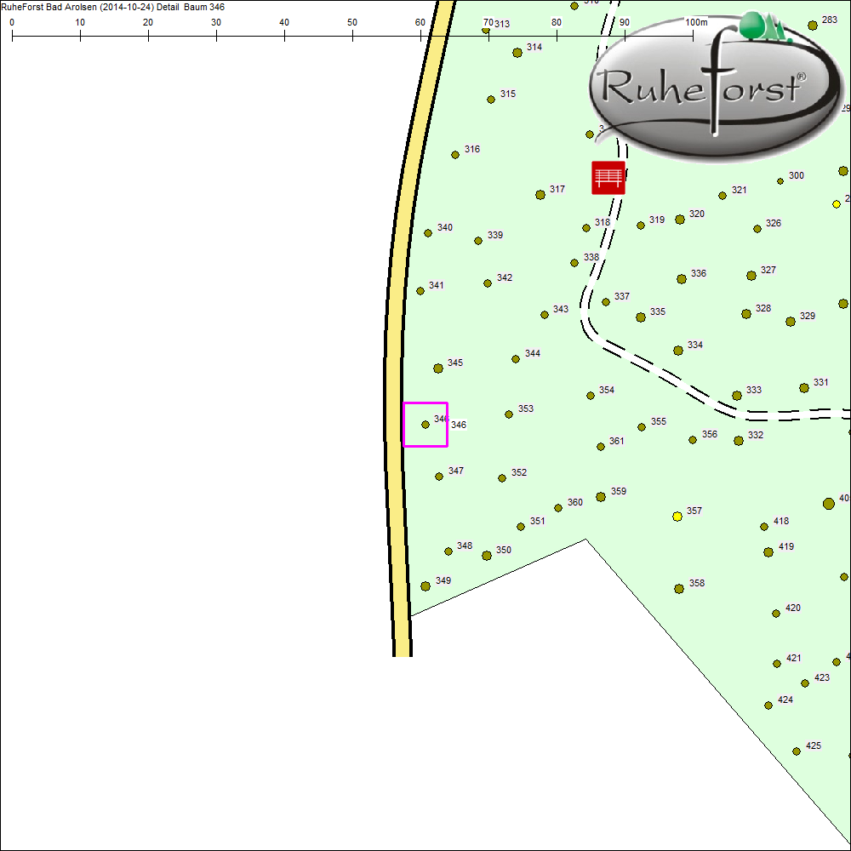Select the yellow tree marker 357
This screenshot has height=851, width=851.
[677, 517]
